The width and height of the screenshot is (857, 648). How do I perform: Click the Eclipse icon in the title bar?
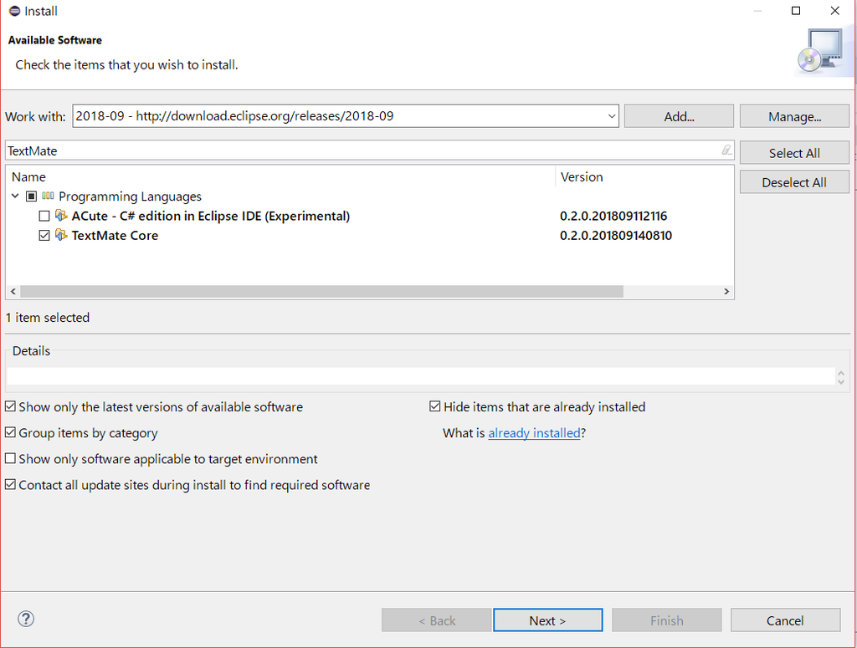pyautogui.click(x=15, y=11)
